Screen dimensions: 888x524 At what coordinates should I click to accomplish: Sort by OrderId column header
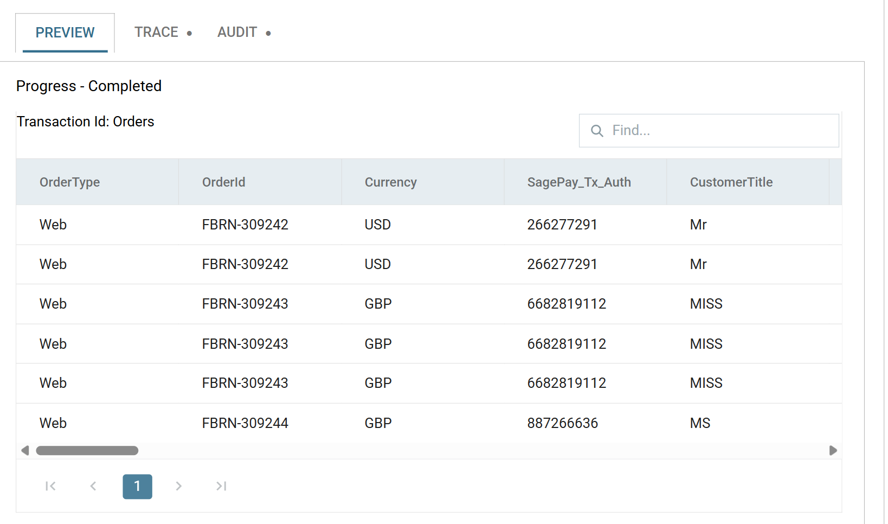[260, 182]
